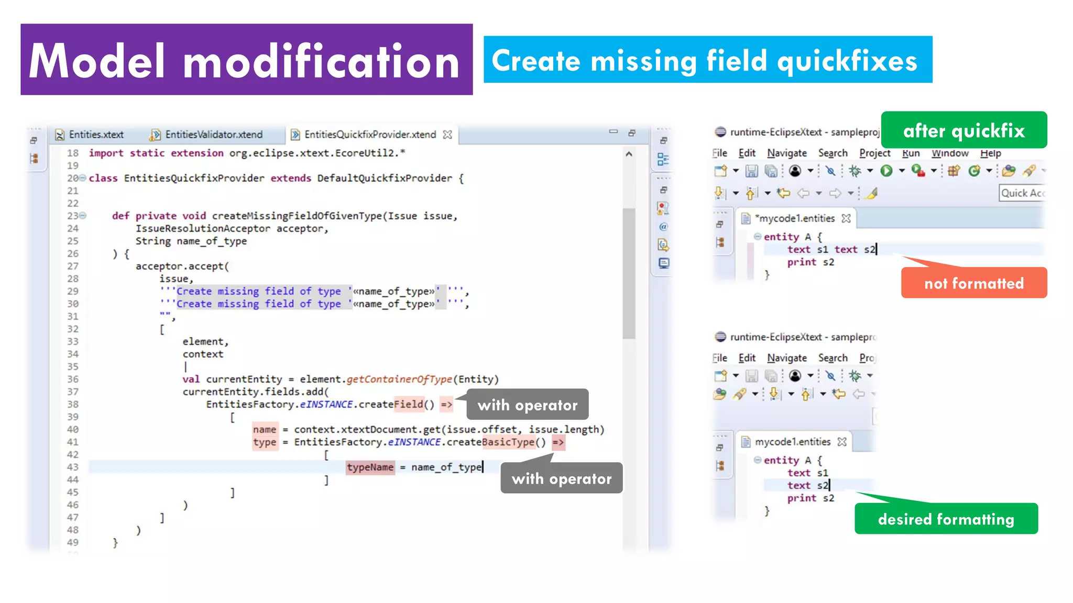Toggle Mark Occurrences highlighter pen icon
This screenshot has height=603, width=1073.
pyautogui.click(x=871, y=193)
